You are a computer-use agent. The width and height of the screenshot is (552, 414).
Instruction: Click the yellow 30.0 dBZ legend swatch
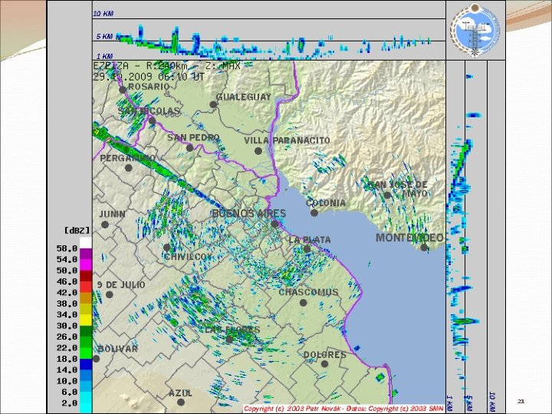coord(86,320)
